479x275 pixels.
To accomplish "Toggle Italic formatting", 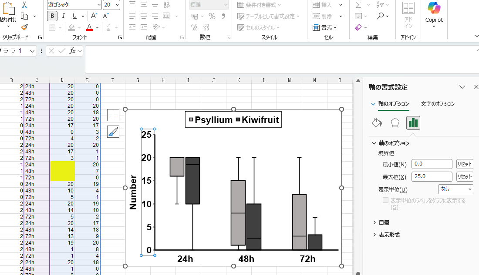I will [x=63, y=16].
